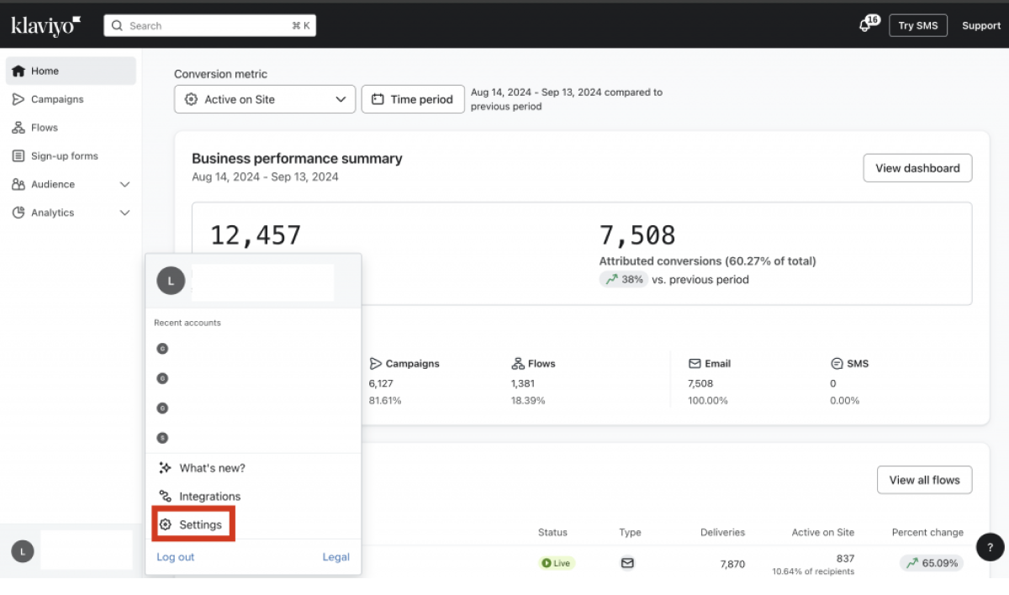Click the Legal link
Image resolution: width=1009 pixels, height=595 pixels.
(336, 557)
